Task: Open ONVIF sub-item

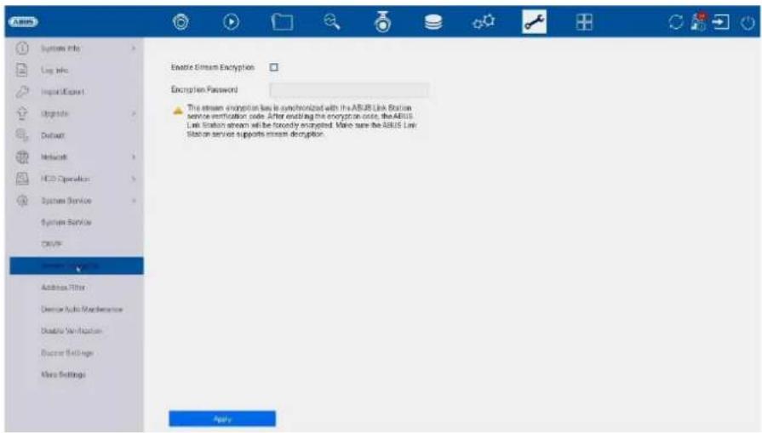Action: [x=52, y=243]
